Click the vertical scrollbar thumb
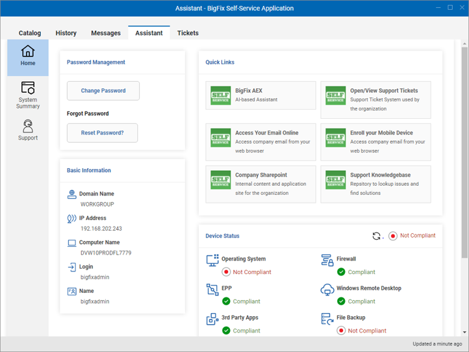The image size is (469, 352). coord(464,153)
